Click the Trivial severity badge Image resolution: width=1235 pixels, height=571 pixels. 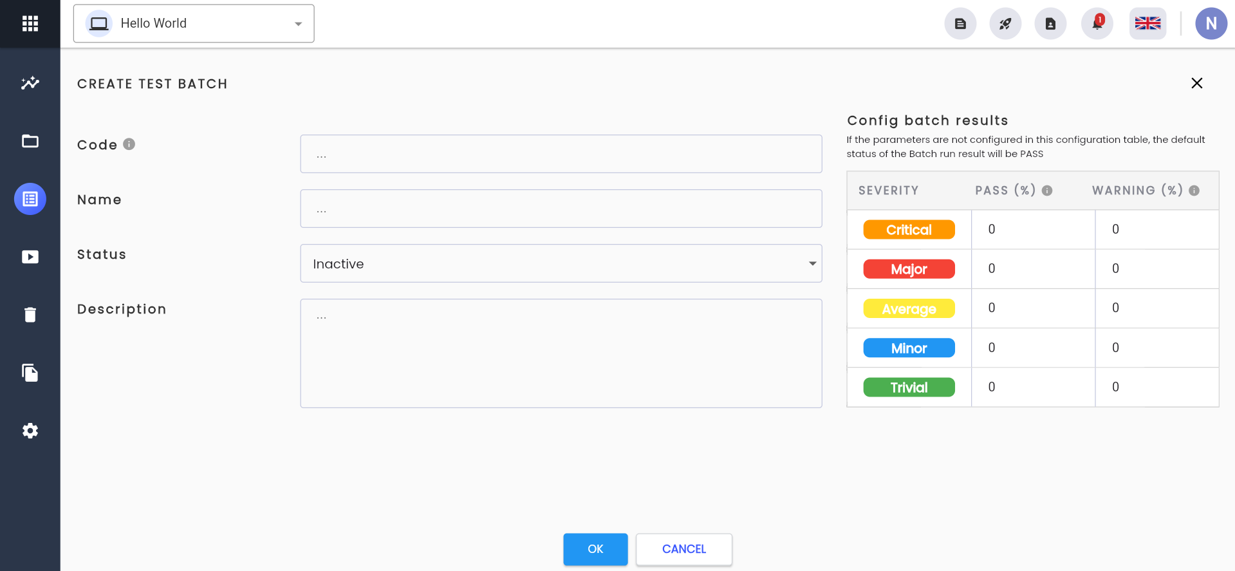point(909,388)
